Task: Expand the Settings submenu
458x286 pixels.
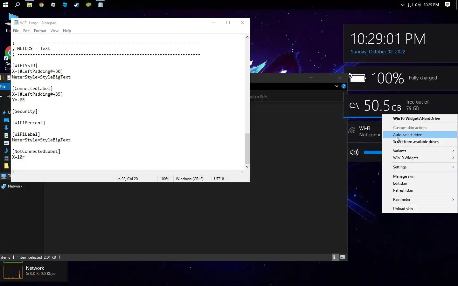Action: pyautogui.click(x=420, y=167)
